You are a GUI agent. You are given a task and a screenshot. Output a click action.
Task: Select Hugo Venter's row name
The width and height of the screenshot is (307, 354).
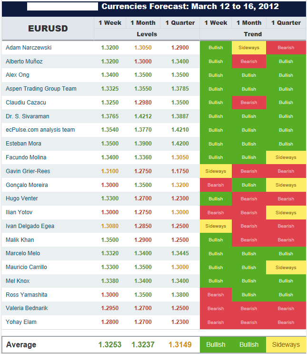[x=22, y=198]
